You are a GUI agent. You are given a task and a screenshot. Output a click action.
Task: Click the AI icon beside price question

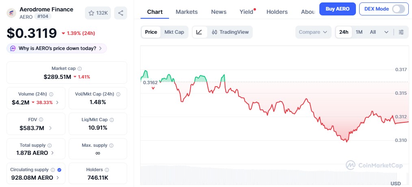[13, 48]
